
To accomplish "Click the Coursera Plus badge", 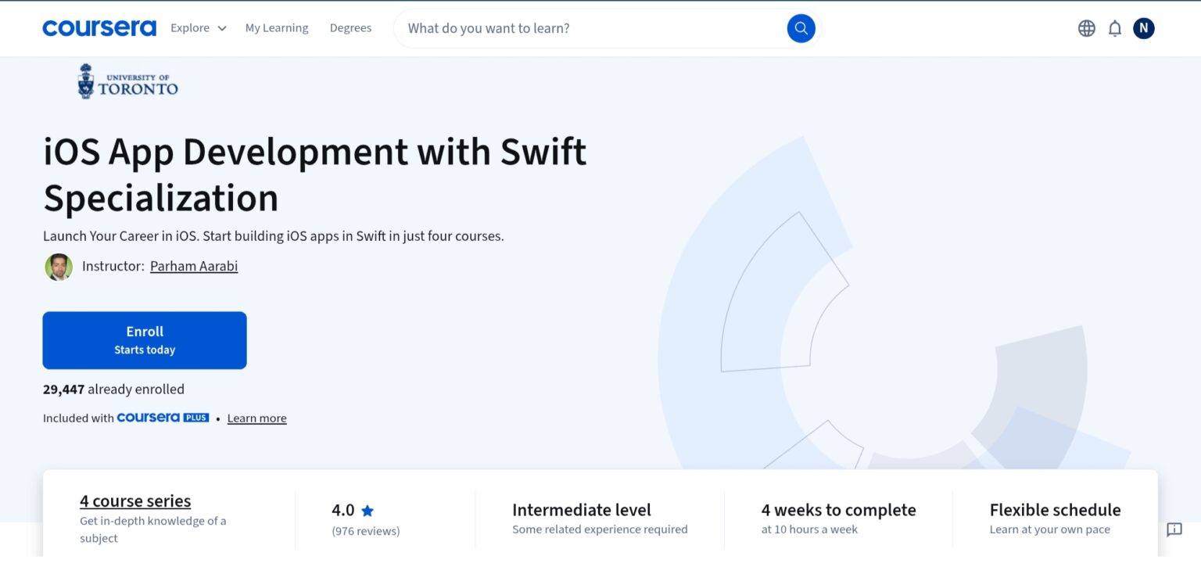I will point(163,418).
